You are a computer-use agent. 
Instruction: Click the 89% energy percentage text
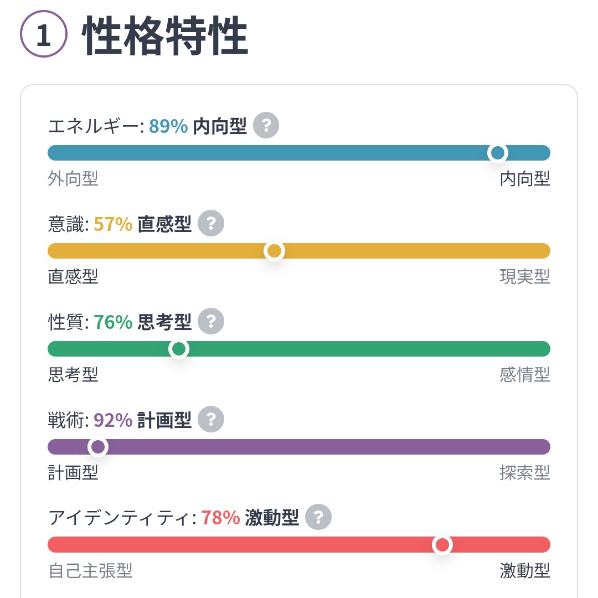click(x=168, y=126)
